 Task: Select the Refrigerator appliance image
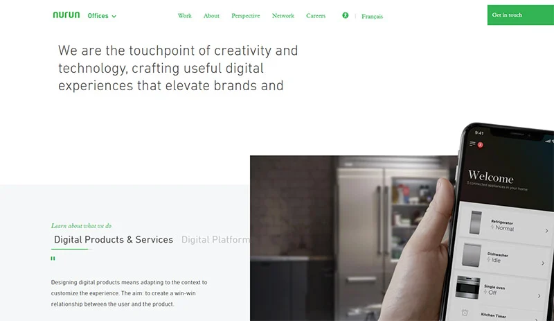(476, 223)
